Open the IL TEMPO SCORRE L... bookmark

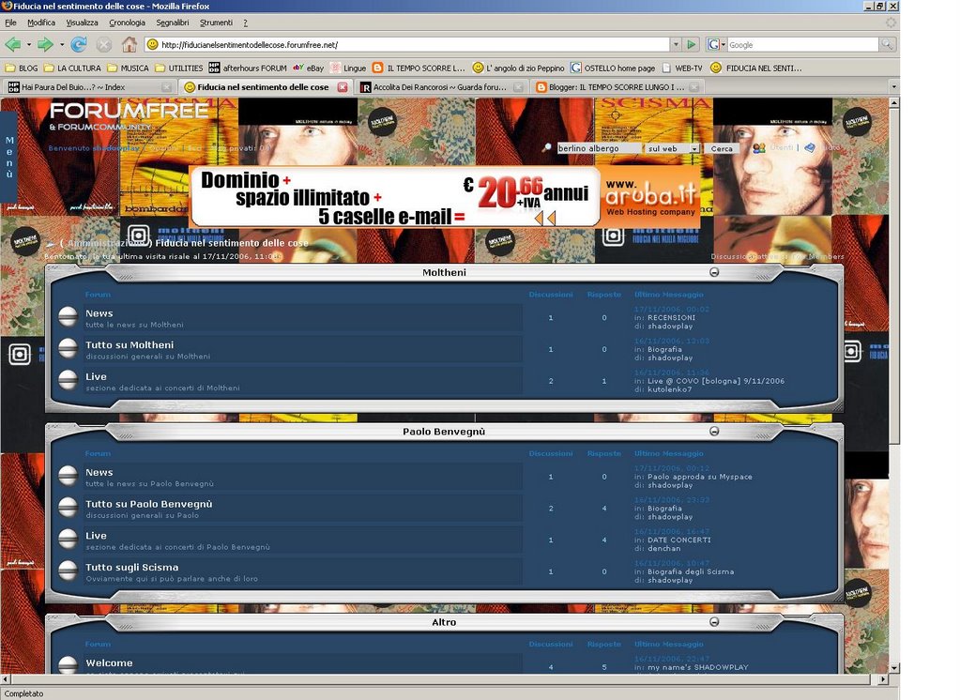click(419, 68)
